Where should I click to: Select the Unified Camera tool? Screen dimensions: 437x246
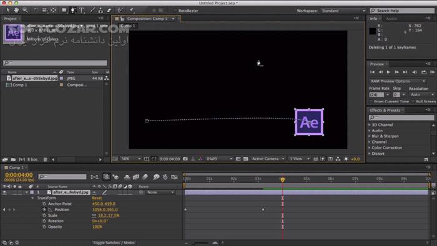pyautogui.click(x=44, y=11)
